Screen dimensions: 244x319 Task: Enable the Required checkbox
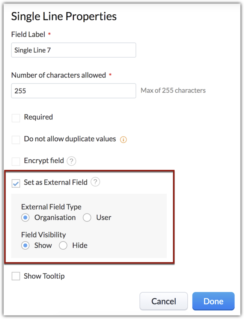[16, 118]
